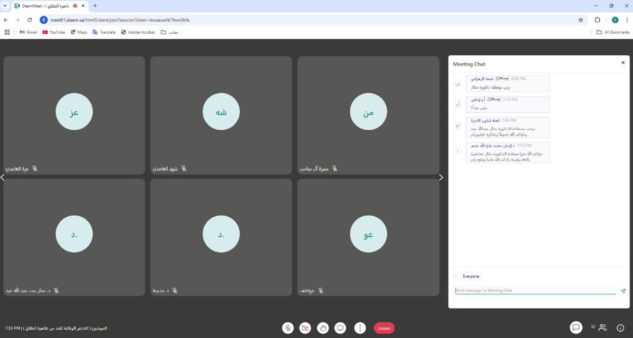Toggle the camera off button
This screenshot has height=338, width=633.
pyautogui.click(x=305, y=328)
